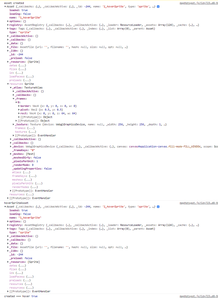Expand the 'pivot: Vec2' property
The width and height of the screenshot is (218, 298).
[x=19, y=110]
